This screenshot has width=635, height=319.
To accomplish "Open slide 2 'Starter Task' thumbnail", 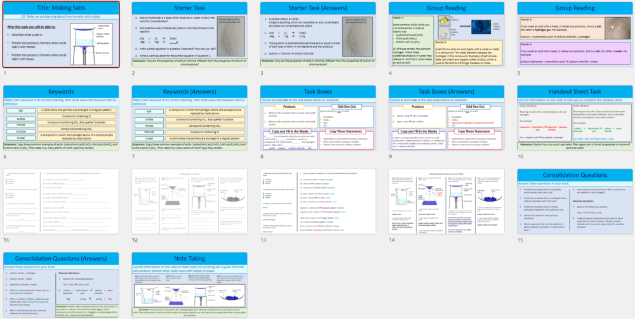I will point(189,34).
